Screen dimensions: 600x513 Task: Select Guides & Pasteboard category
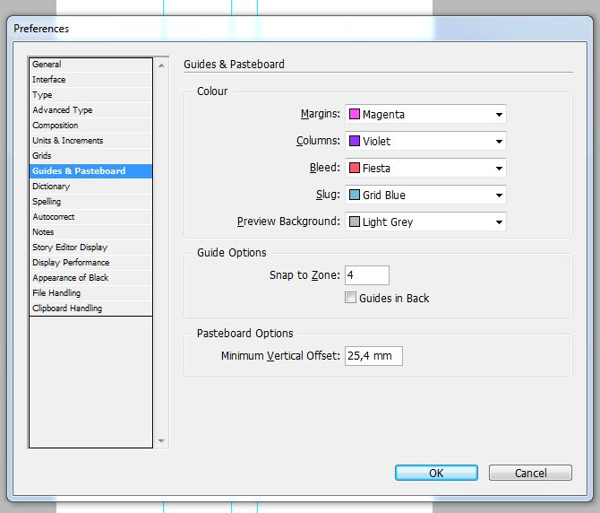pyautogui.click(x=90, y=171)
